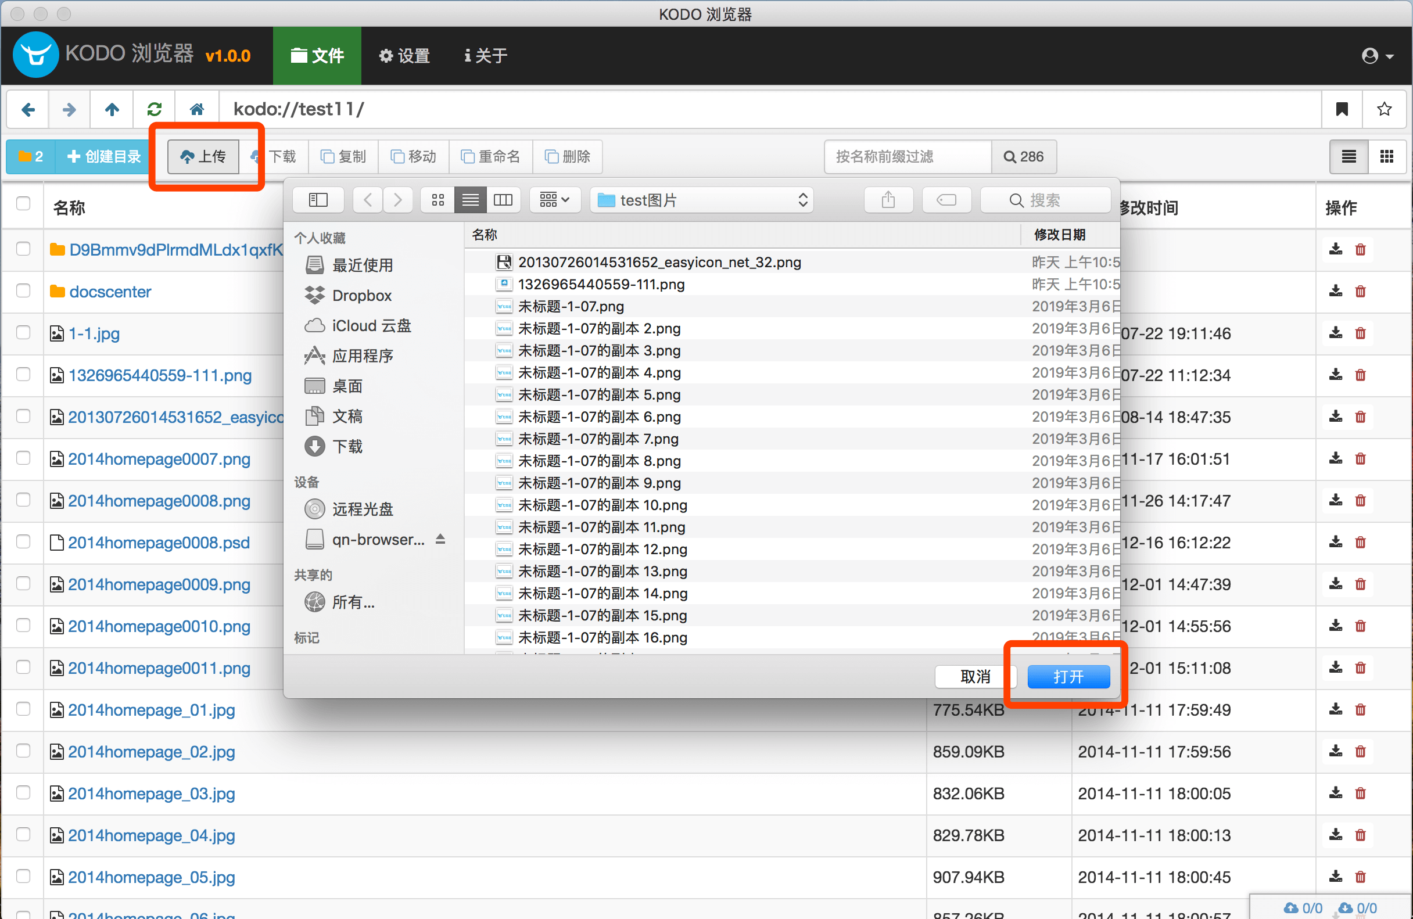1413x919 pixels.
Task: Switch to grid view icon
Action: tap(1387, 156)
